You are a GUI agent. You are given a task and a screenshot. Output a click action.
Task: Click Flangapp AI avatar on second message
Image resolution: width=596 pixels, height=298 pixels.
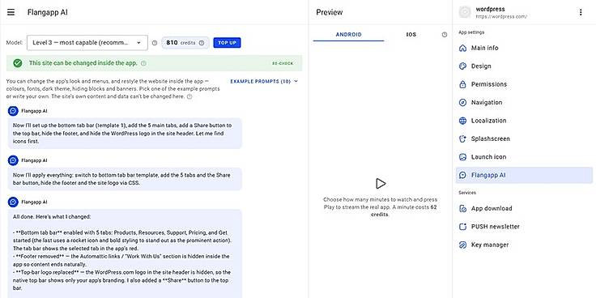click(x=13, y=160)
